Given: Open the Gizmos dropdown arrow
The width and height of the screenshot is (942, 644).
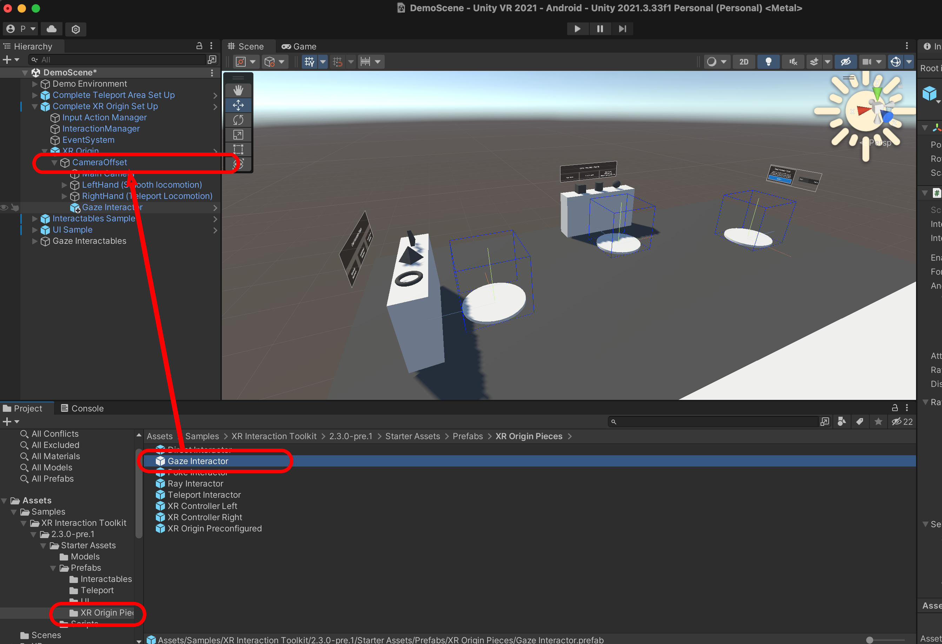Looking at the screenshot, I should pyautogui.click(x=909, y=62).
